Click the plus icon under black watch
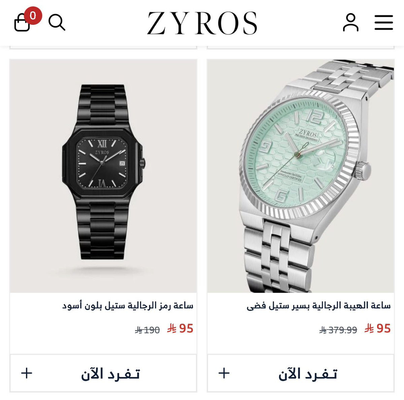The height and width of the screenshot is (400, 404). (27, 373)
